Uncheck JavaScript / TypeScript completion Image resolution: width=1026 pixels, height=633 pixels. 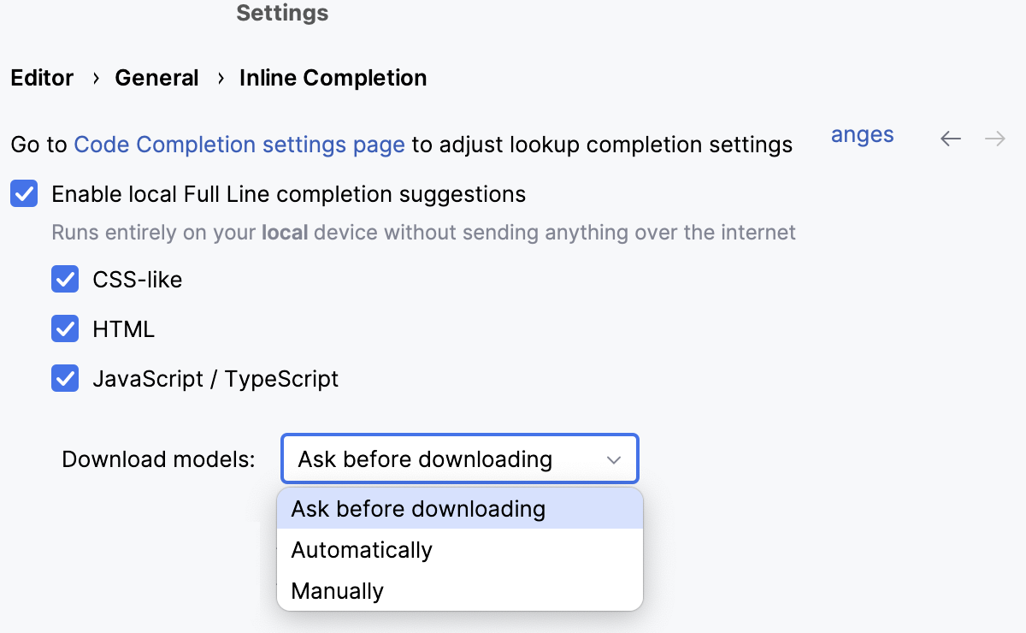65,378
